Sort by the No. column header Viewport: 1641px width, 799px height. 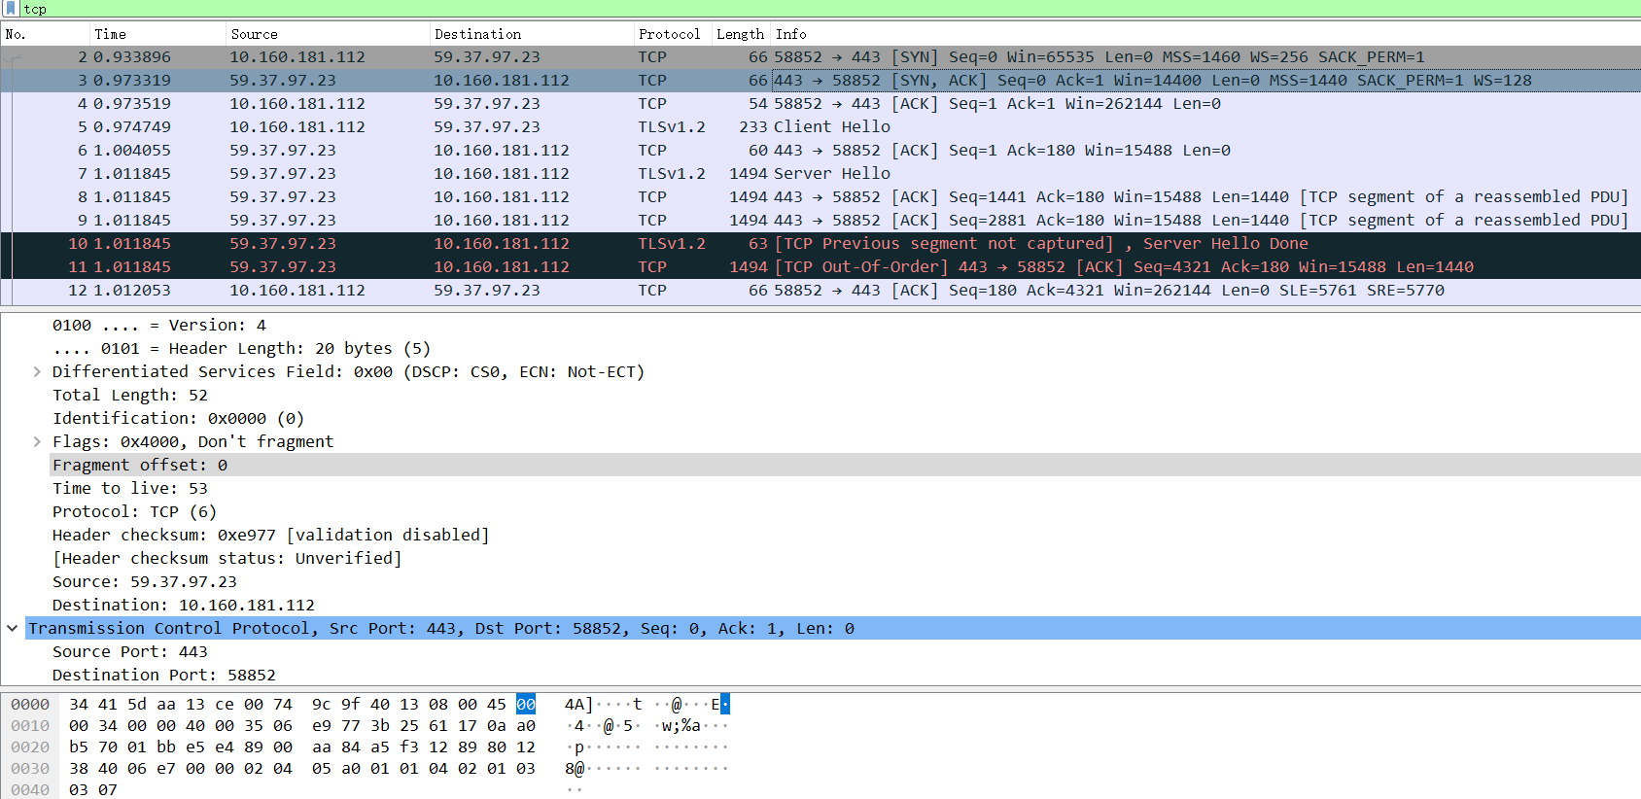tap(45, 34)
